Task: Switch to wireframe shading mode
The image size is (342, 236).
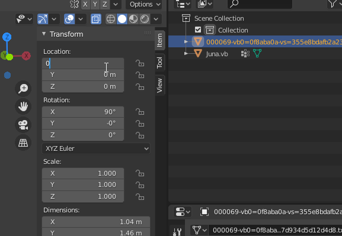Action: [x=111, y=19]
